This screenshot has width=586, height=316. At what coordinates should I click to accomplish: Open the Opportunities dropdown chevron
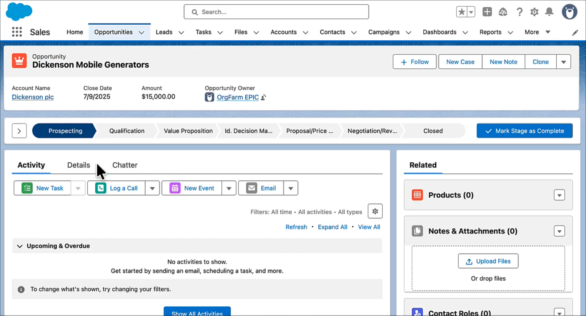[x=142, y=32]
